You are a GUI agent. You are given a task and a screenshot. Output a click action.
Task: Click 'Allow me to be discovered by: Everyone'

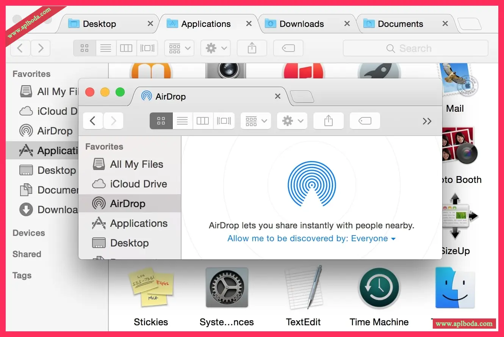311,239
